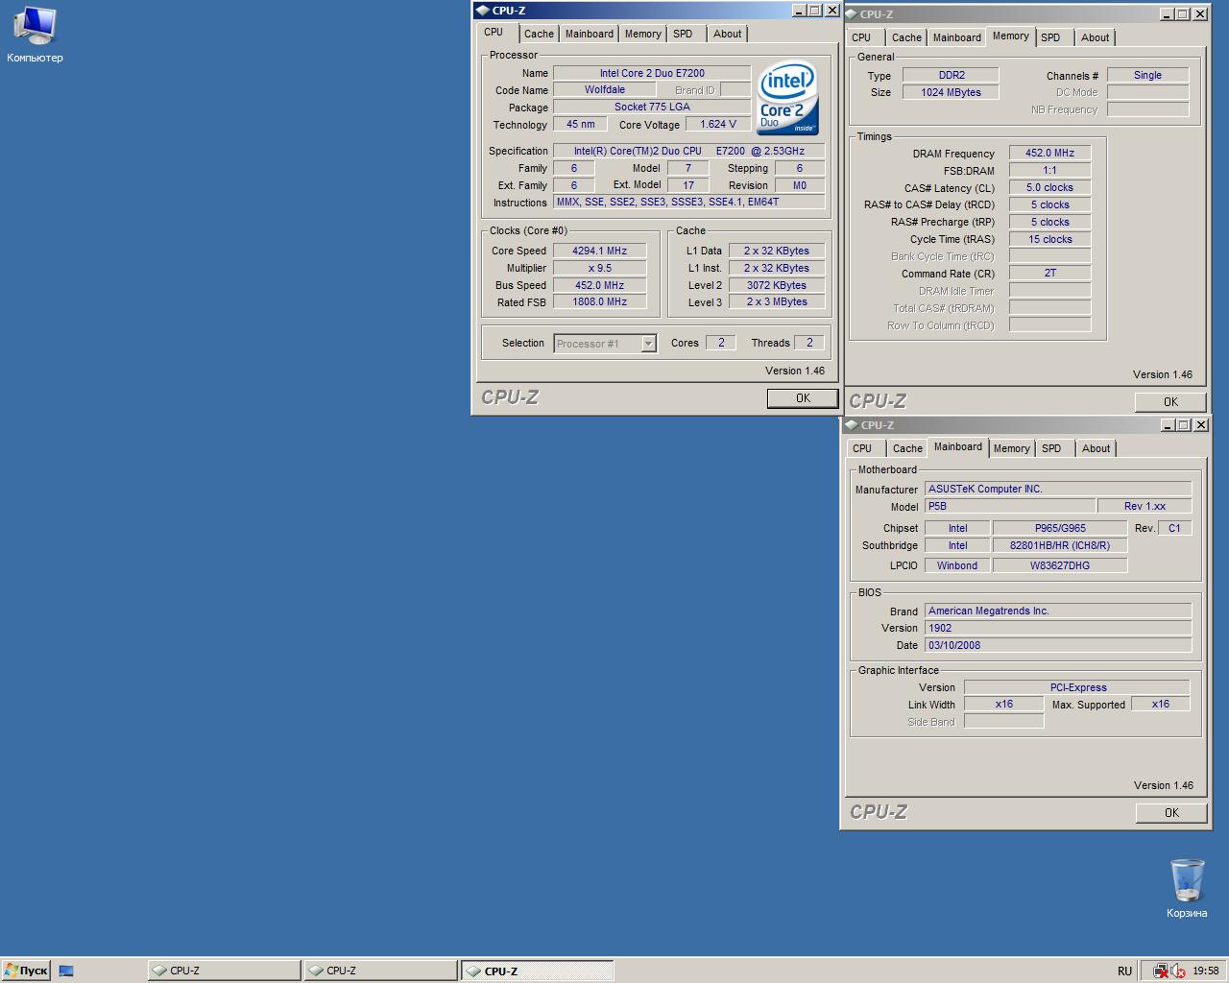Click the memory type value 'DDR2'
The image size is (1229, 983).
point(952,75)
